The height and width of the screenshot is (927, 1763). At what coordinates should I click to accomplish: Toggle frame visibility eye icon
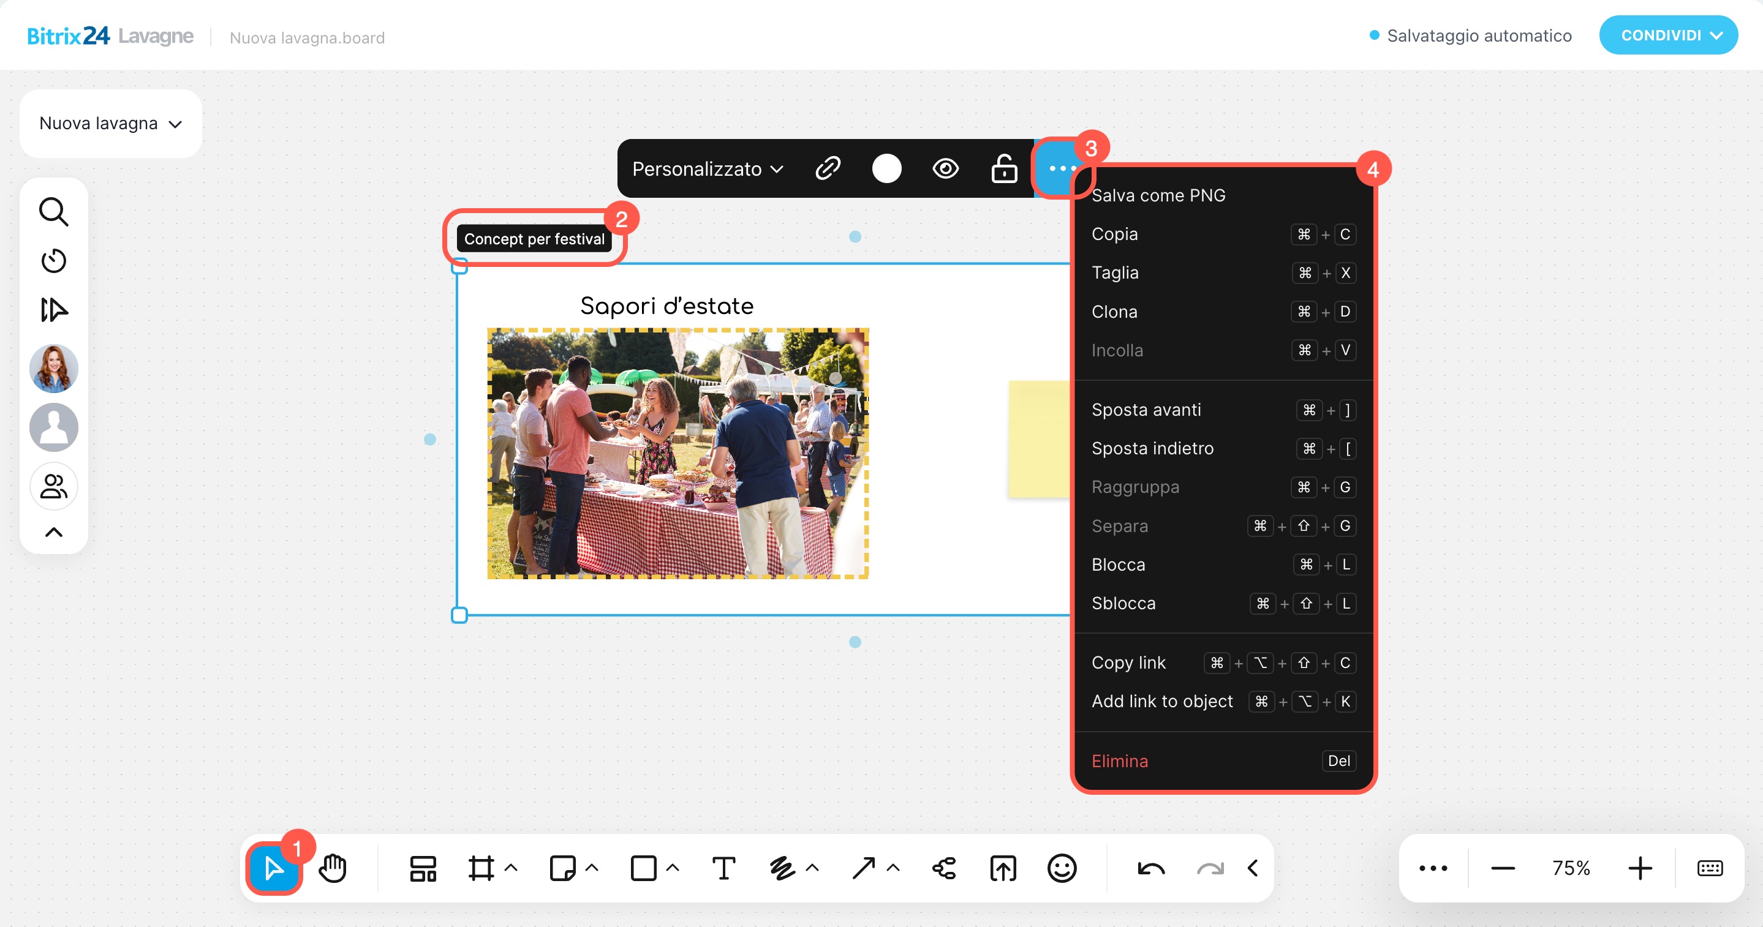[x=945, y=168]
